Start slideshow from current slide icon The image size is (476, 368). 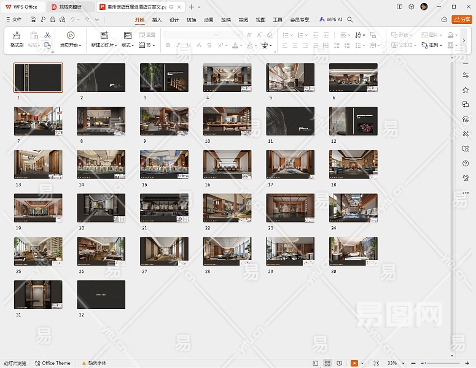coord(71,36)
